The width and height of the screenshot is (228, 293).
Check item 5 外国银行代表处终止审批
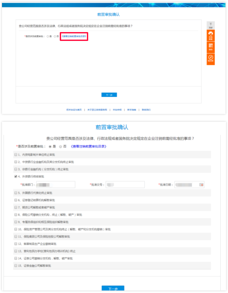(x=16, y=192)
